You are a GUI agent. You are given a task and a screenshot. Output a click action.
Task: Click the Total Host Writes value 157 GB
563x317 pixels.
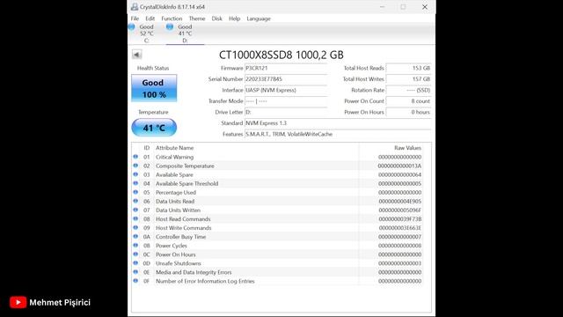point(408,79)
